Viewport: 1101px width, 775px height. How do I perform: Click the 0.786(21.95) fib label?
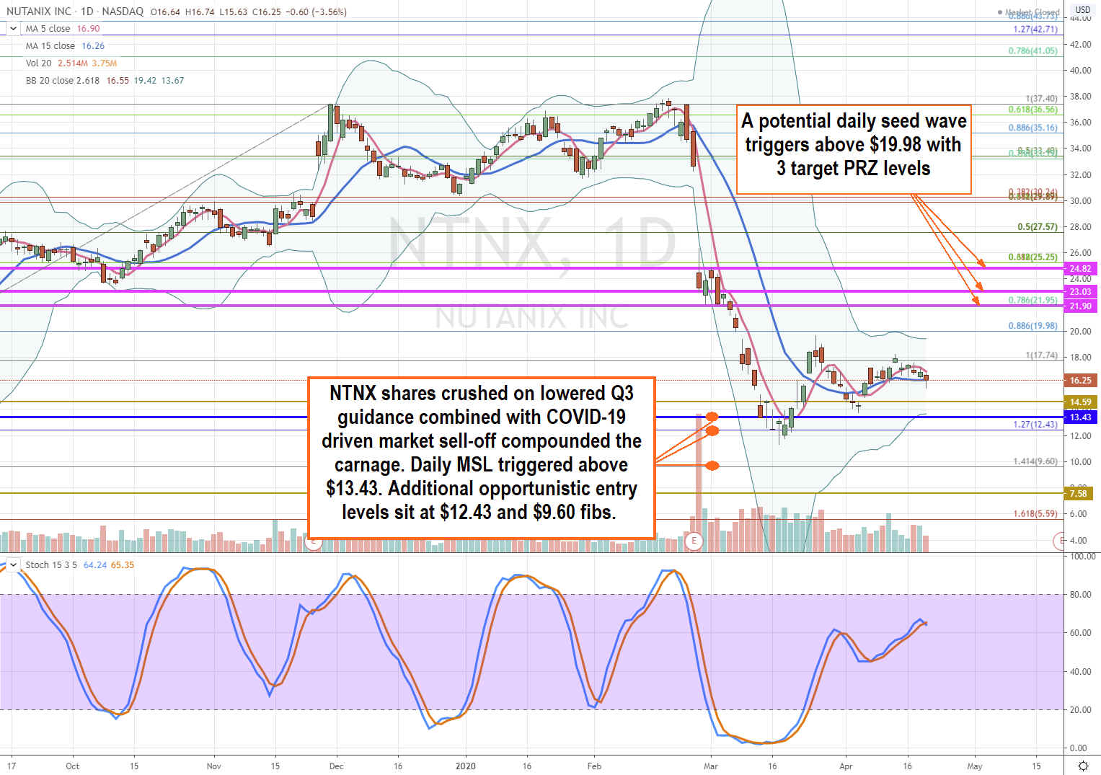pyautogui.click(x=1033, y=301)
